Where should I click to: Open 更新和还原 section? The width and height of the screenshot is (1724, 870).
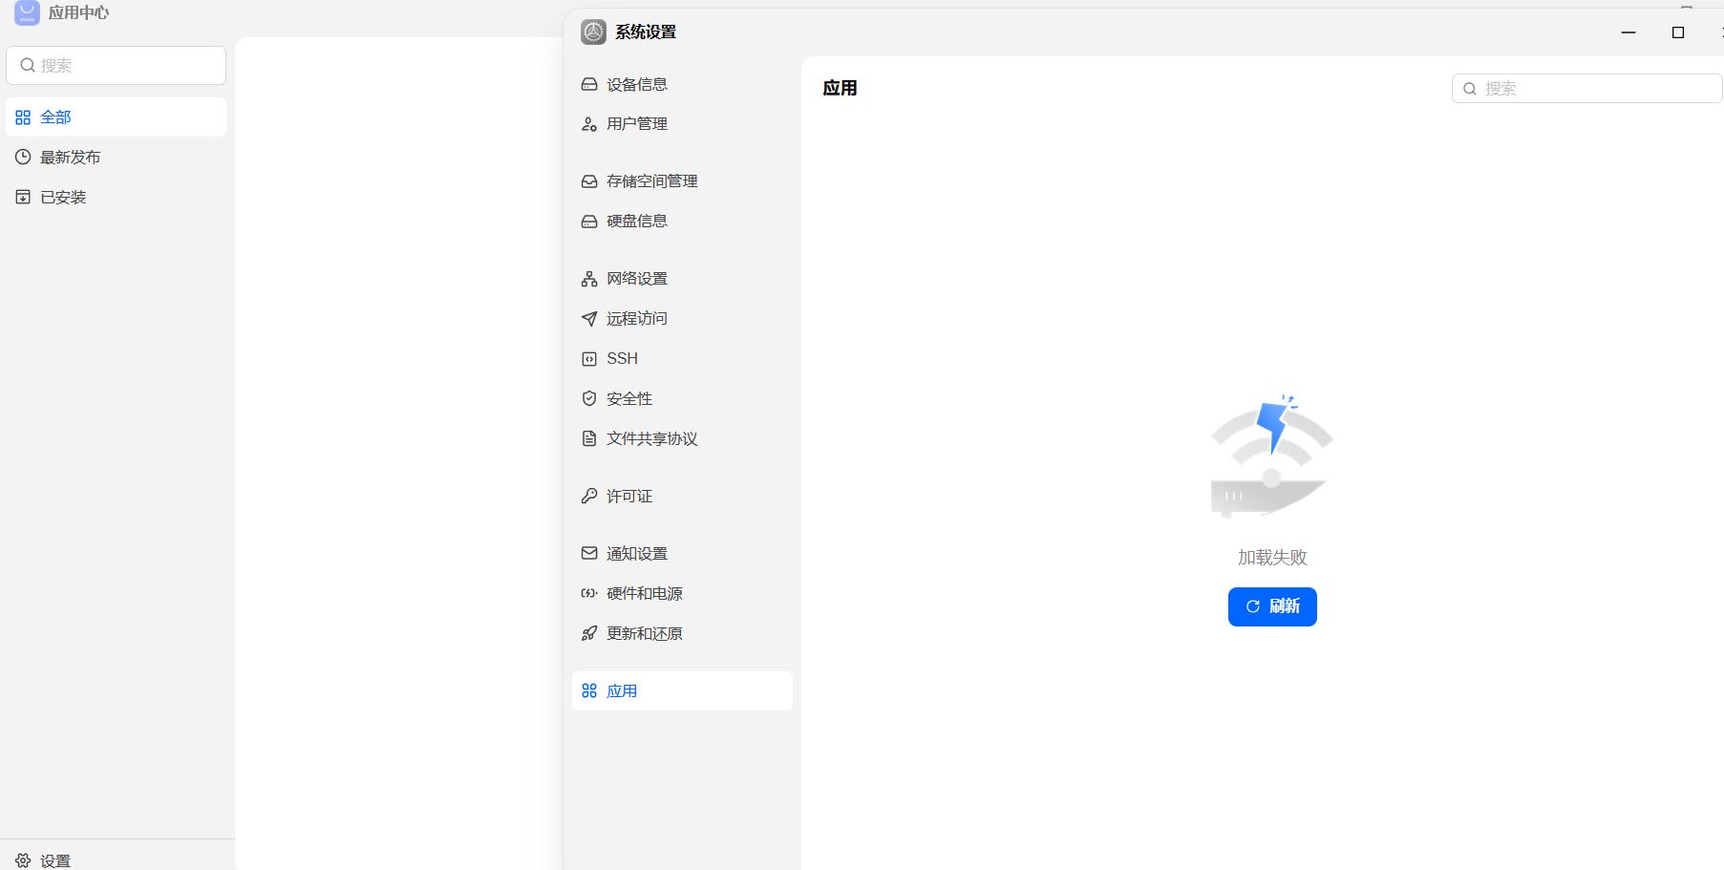click(682, 633)
